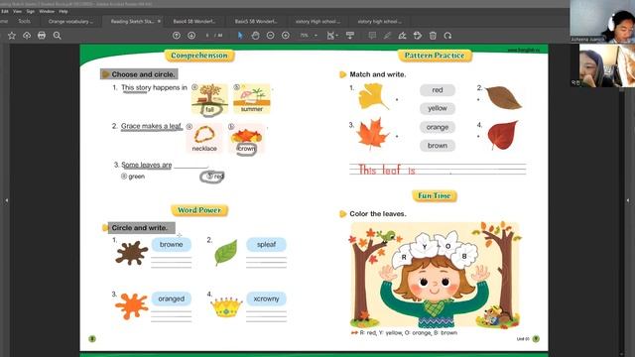The width and height of the screenshot is (635, 357).
Task: Open the Window menu
Action: point(47,11)
